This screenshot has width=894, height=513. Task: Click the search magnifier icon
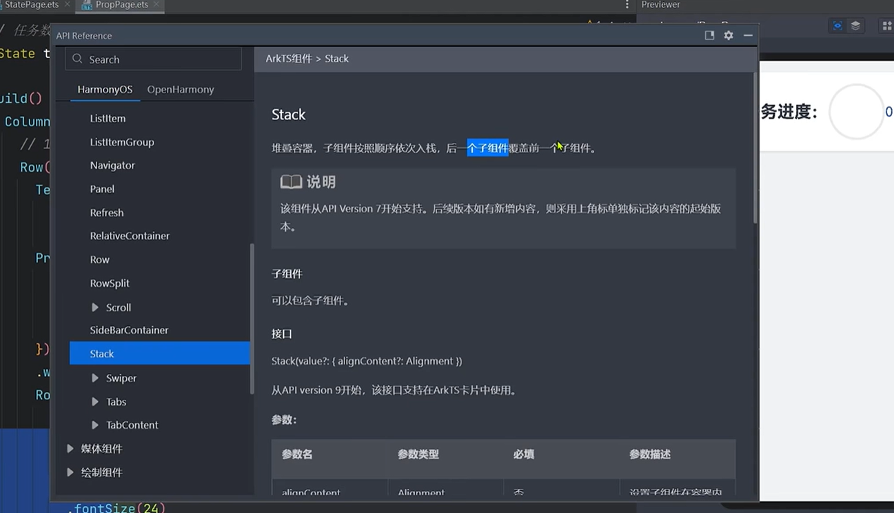pyautogui.click(x=77, y=59)
